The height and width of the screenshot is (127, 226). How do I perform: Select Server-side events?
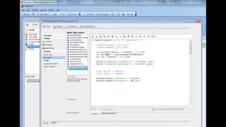pos(48,55)
